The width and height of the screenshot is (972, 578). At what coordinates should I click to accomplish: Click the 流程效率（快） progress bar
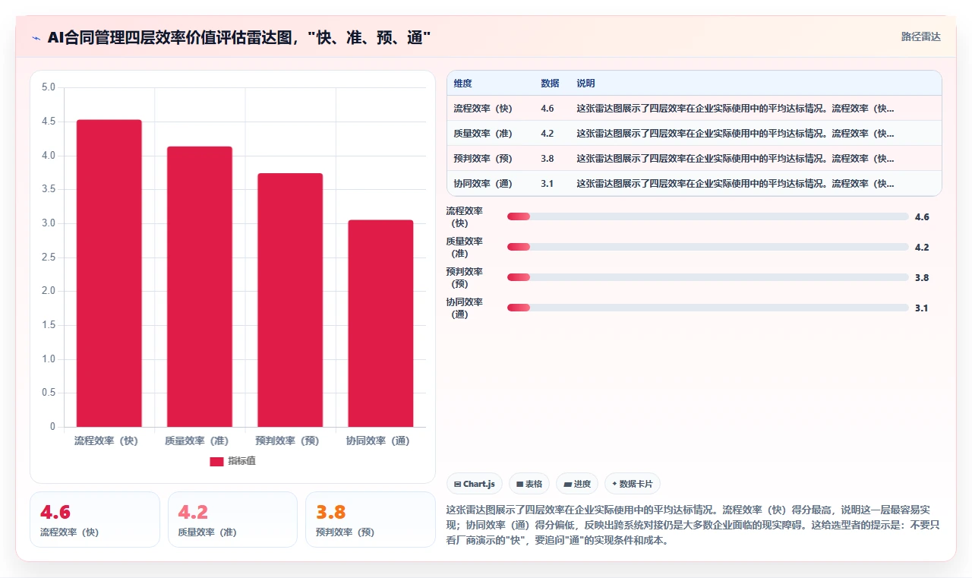click(708, 216)
